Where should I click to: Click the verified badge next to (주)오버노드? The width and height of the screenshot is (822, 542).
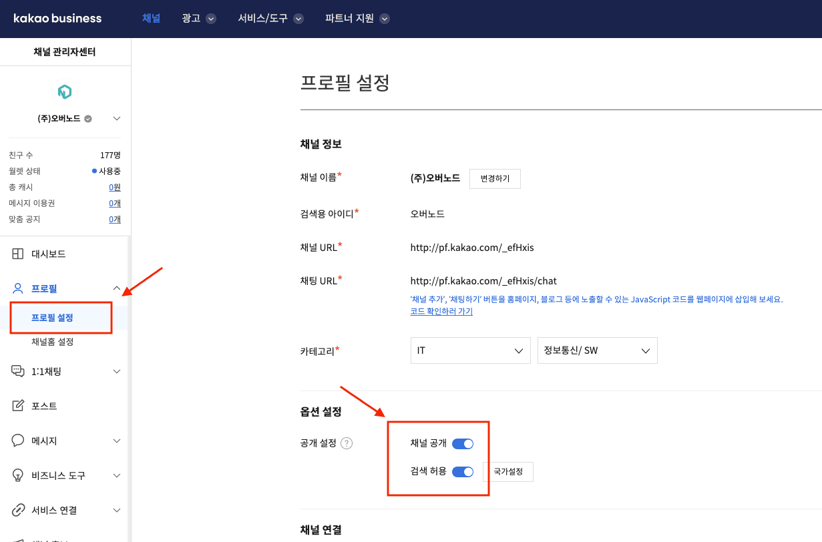tap(88, 119)
